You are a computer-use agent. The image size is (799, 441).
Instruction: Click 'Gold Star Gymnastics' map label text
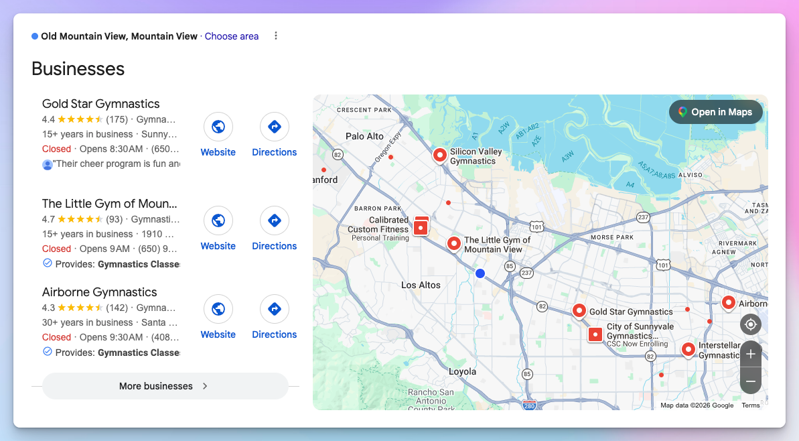click(x=631, y=312)
